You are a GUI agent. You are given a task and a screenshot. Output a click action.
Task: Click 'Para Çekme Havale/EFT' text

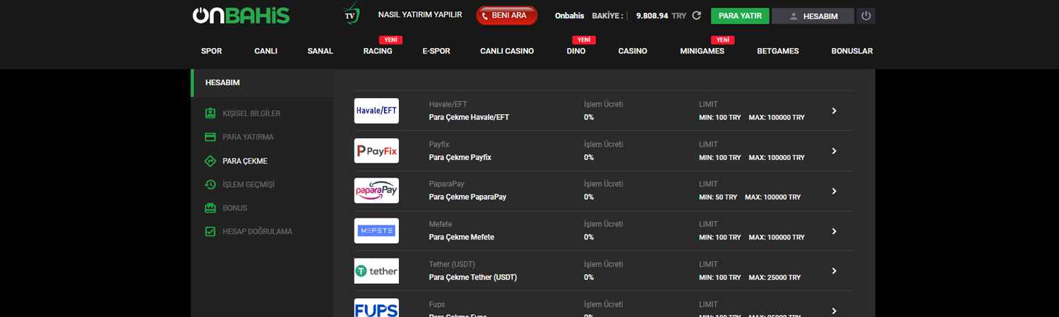pos(469,118)
